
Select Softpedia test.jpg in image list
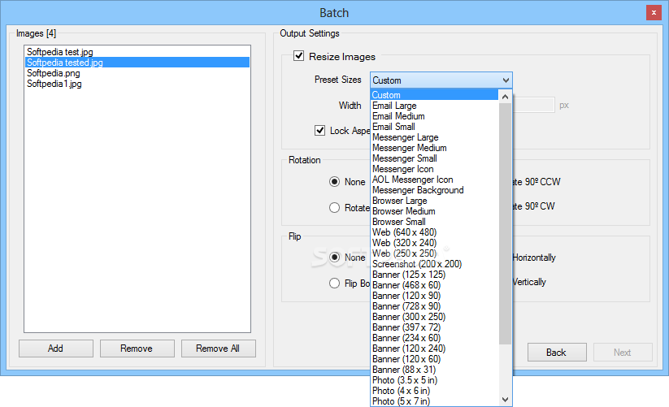point(137,51)
